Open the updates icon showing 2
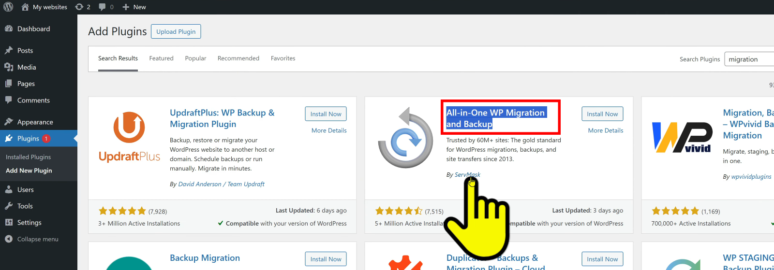Screen dimensions: 774x270 coord(79,7)
